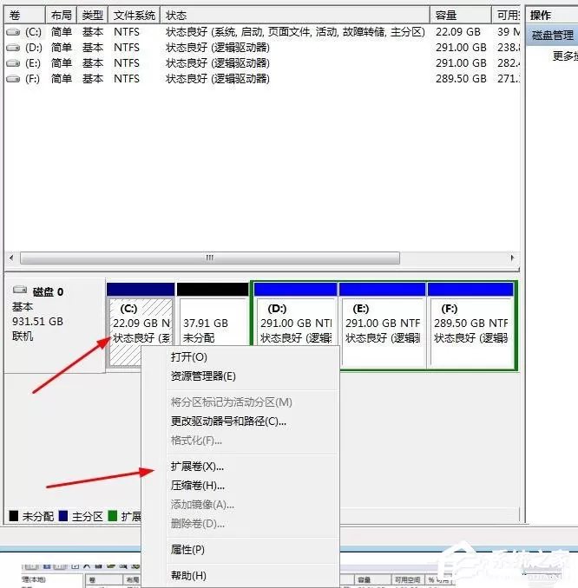Viewport: 578px width, 588px height.
Task: Click the black 未分配 legend swatch
Action: click(x=14, y=516)
